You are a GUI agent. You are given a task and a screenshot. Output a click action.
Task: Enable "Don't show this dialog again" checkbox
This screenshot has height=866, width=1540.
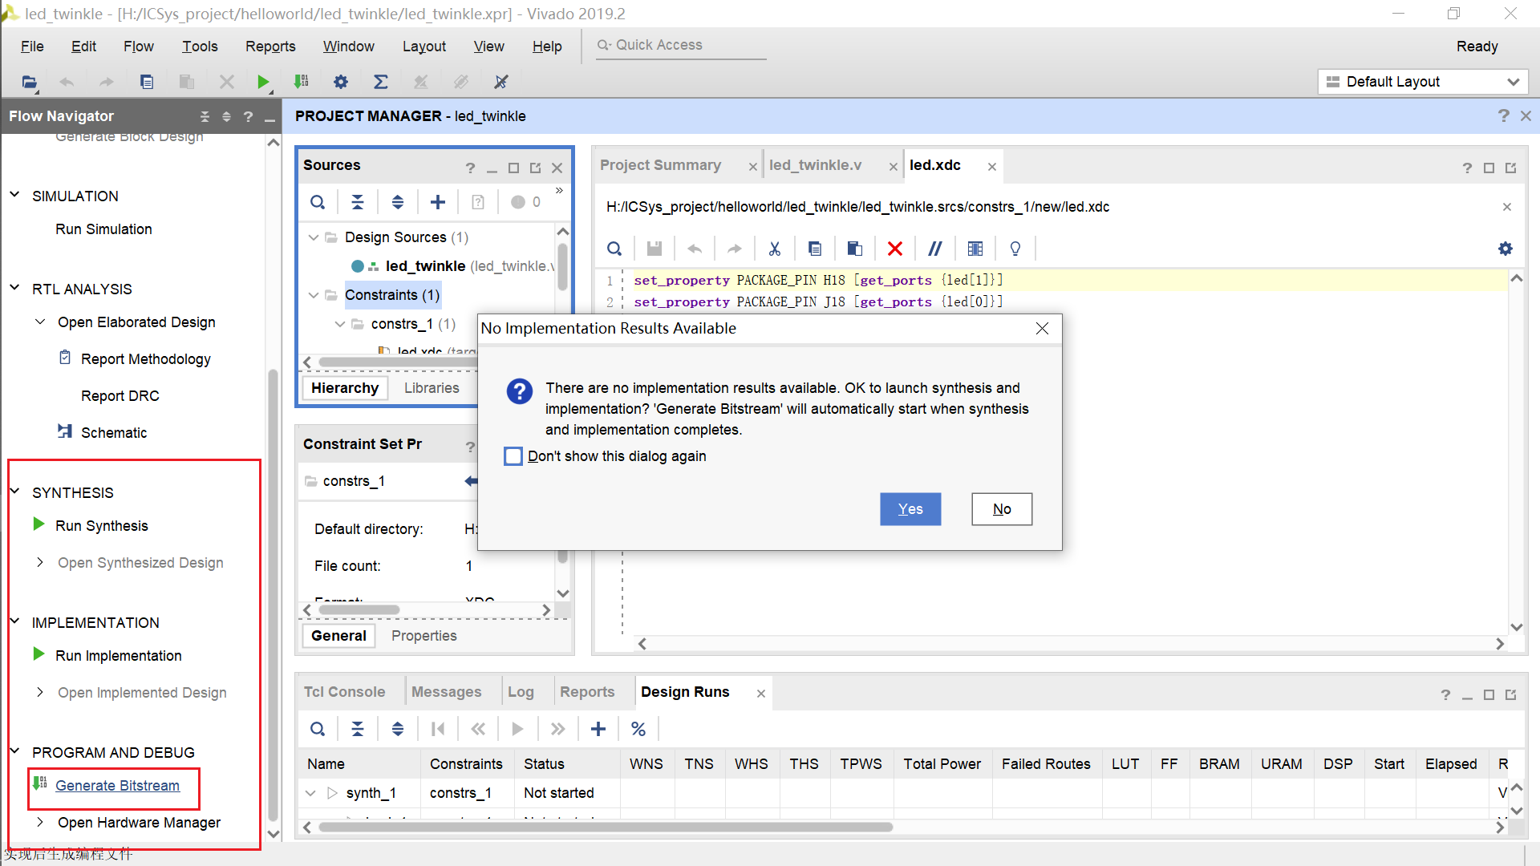[x=513, y=456]
